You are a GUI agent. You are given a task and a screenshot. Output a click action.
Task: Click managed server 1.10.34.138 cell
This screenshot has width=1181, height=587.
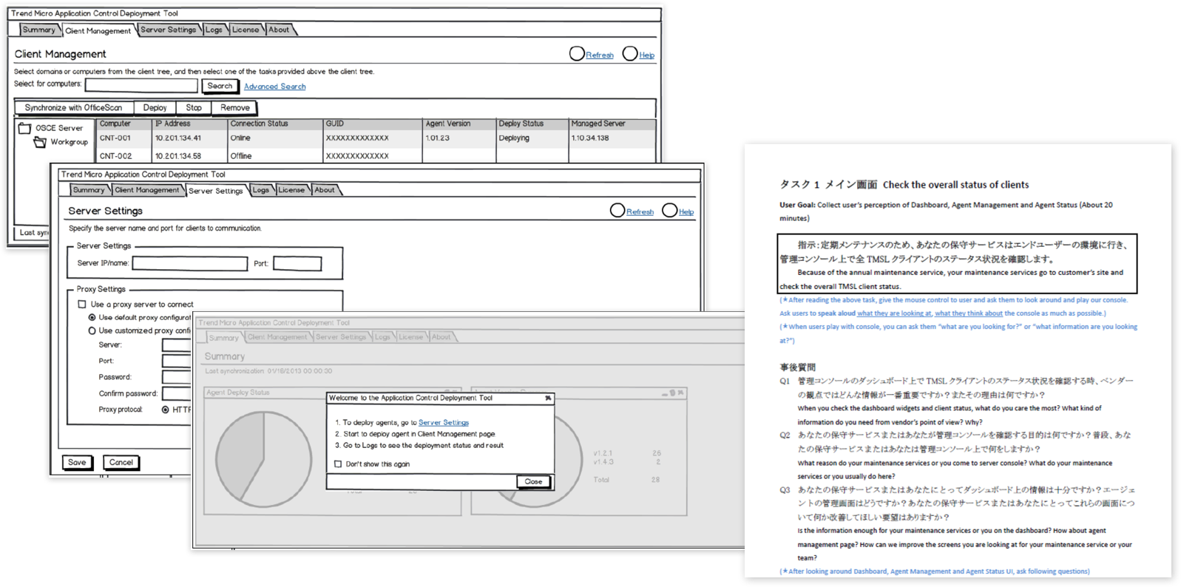590,138
